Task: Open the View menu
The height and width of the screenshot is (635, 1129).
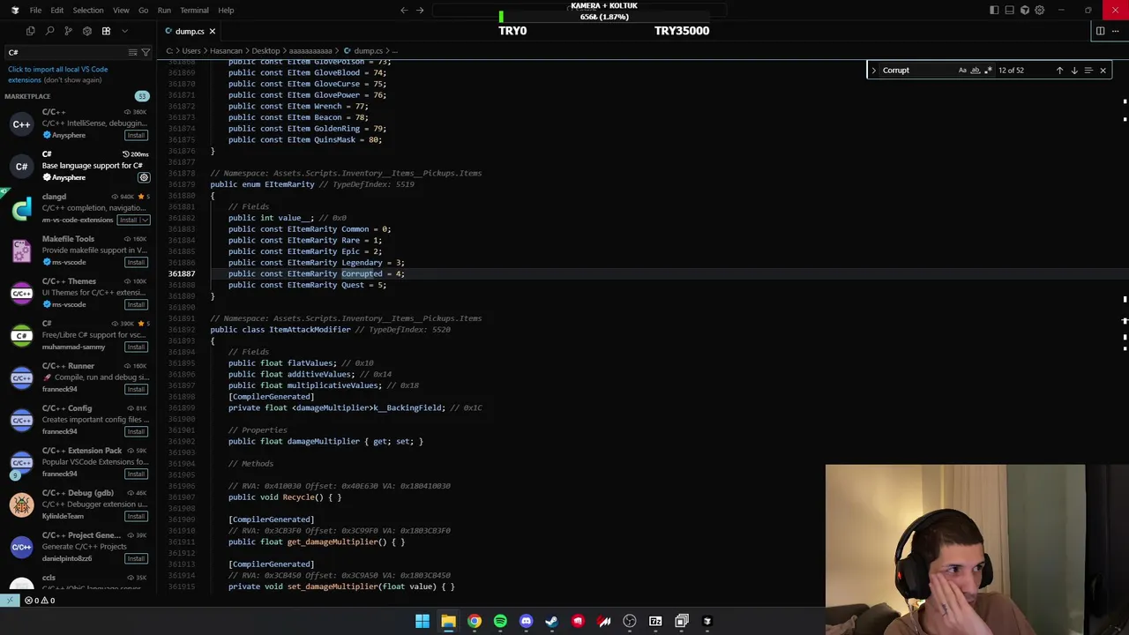Action: 121,10
